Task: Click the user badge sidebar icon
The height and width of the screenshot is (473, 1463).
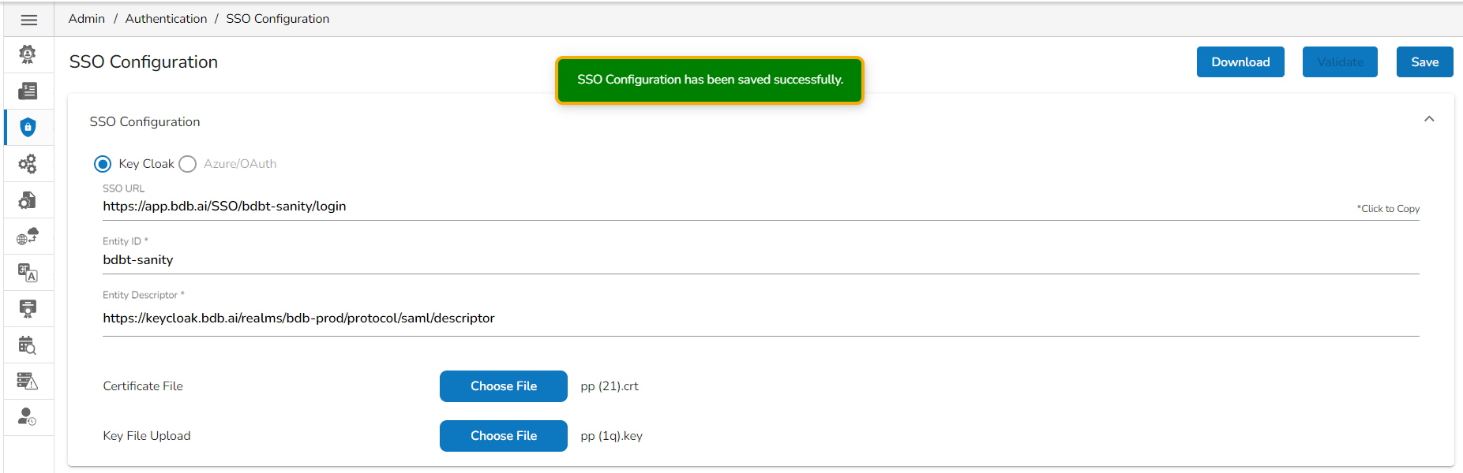Action: [x=28, y=54]
